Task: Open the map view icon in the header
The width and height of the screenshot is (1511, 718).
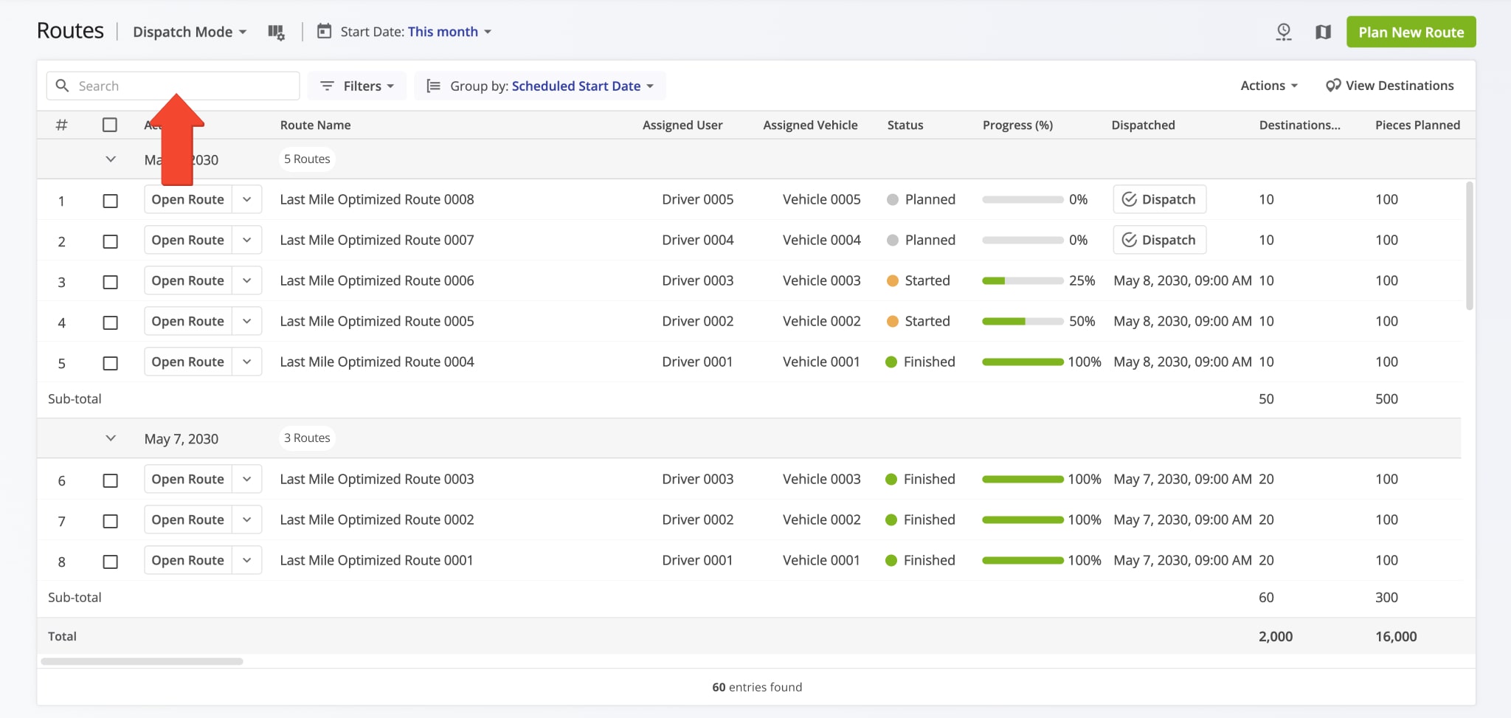Action: point(1323,32)
